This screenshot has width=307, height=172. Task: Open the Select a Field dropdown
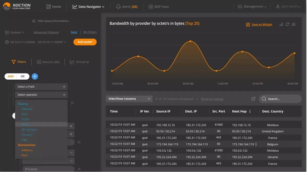coord(41,87)
